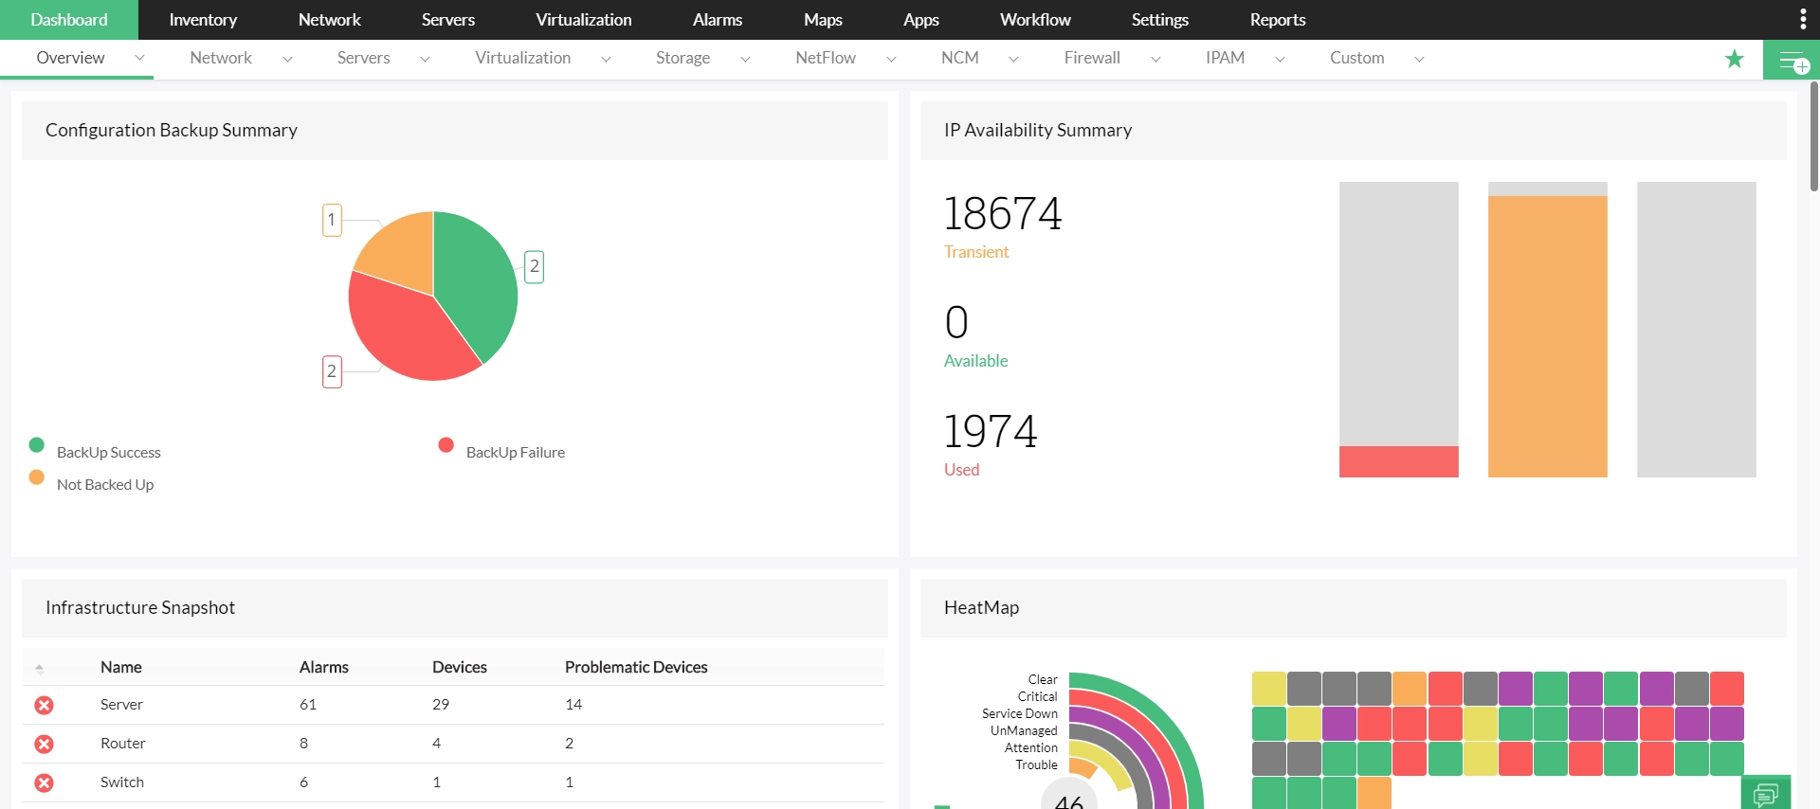Switch to the Dashboard top tab
Image resolution: width=1820 pixels, height=809 pixels.
pos(69,20)
